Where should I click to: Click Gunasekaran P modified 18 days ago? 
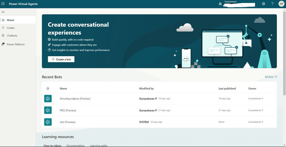tap(155, 99)
